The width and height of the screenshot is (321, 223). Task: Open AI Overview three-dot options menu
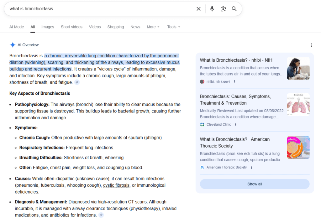311,45
